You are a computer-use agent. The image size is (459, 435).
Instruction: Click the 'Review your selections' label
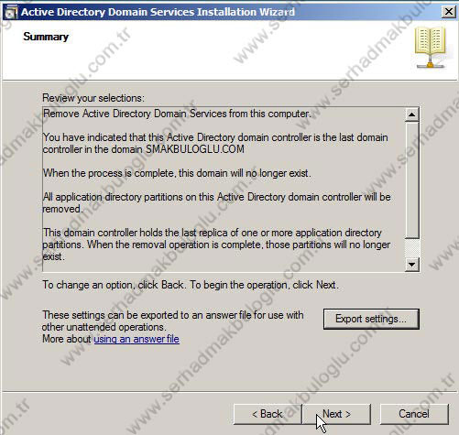point(93,98)
